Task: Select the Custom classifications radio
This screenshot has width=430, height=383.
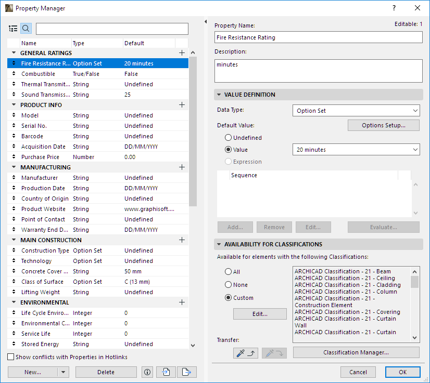Action: click(228, 298)
